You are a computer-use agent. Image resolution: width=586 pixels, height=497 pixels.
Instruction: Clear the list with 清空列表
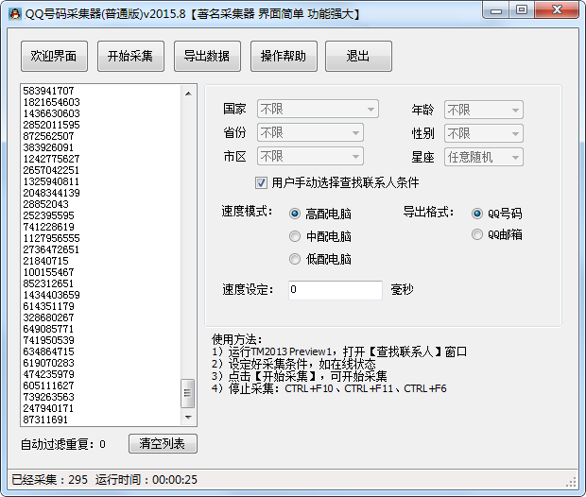pyautogui.click(x=163, y=444)
